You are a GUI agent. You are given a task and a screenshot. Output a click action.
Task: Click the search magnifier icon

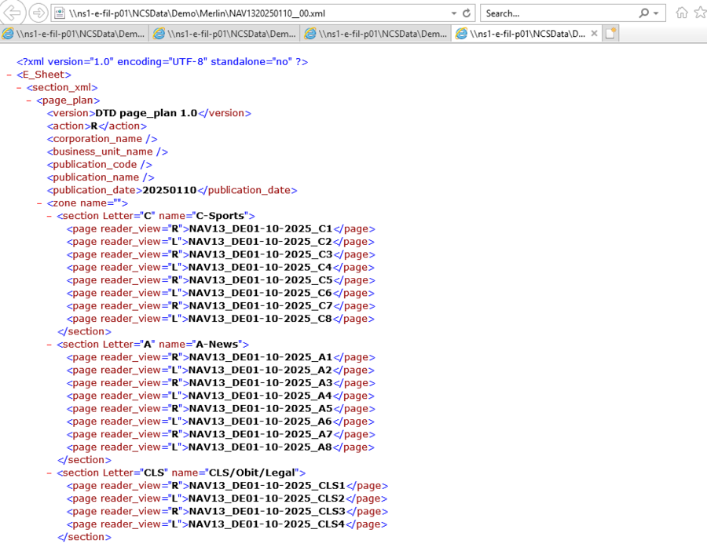(644, 13)
